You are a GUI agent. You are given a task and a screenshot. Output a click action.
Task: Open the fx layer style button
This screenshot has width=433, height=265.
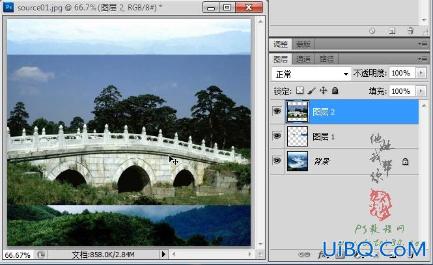pyautogui.click(x=322, y=255)
